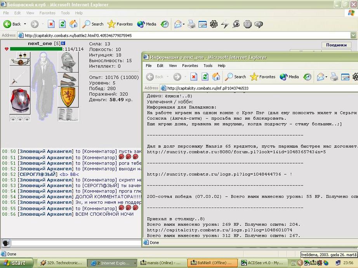Click the sword weapon slot
The height and width of the screenshot is (268, 358).
(x=20, y=76)
